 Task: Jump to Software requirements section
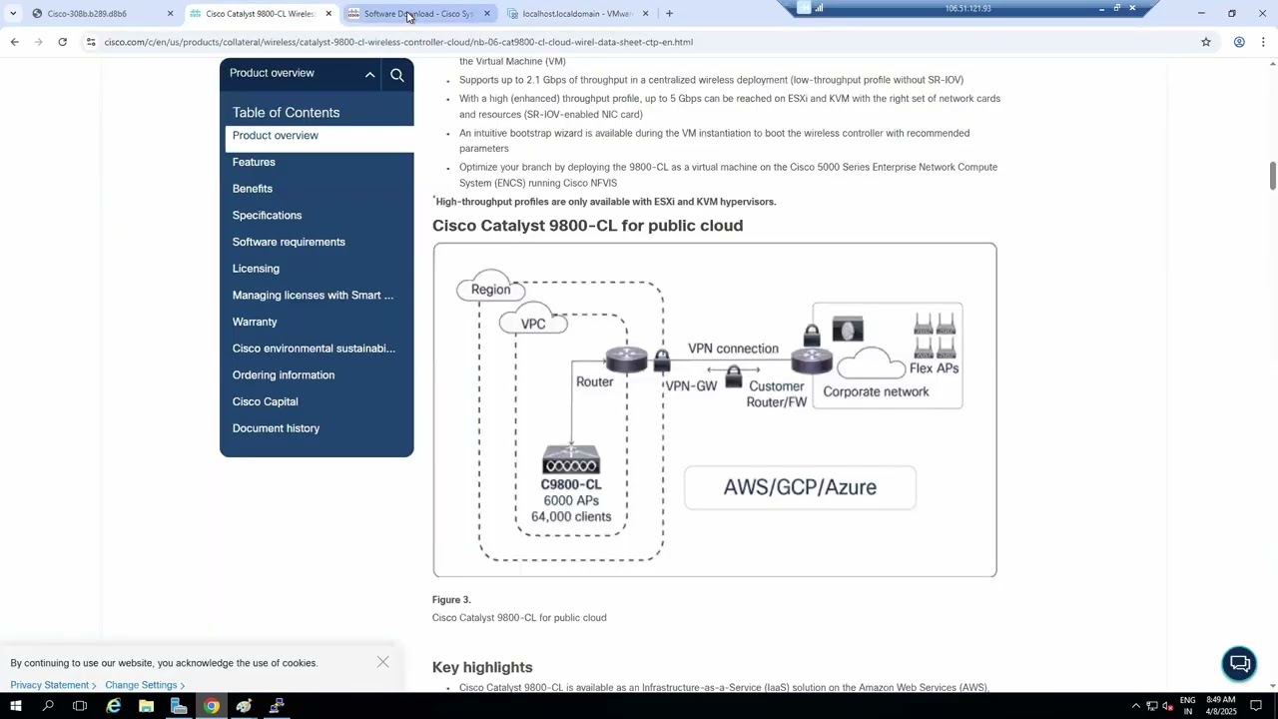click(289, 242)
